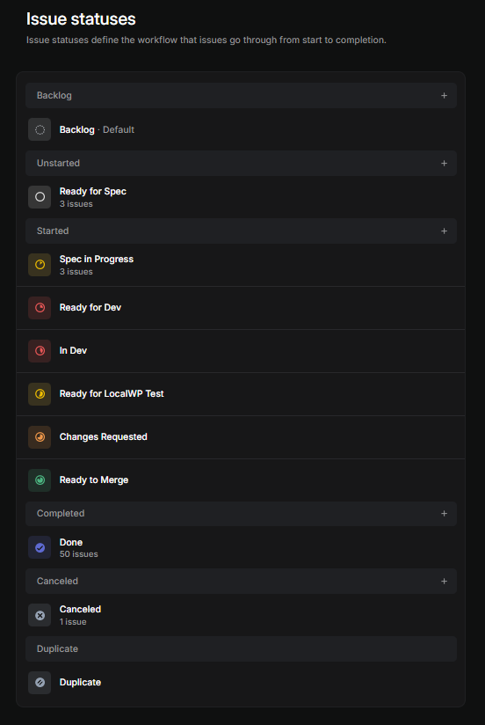Add a new status under Completed
This screenshot has height=725, width=485.
click(x=444, y=513)
